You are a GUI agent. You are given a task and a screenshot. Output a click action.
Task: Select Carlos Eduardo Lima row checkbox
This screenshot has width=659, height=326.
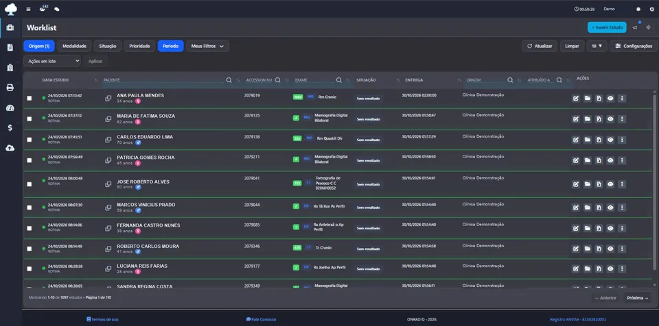29,140
